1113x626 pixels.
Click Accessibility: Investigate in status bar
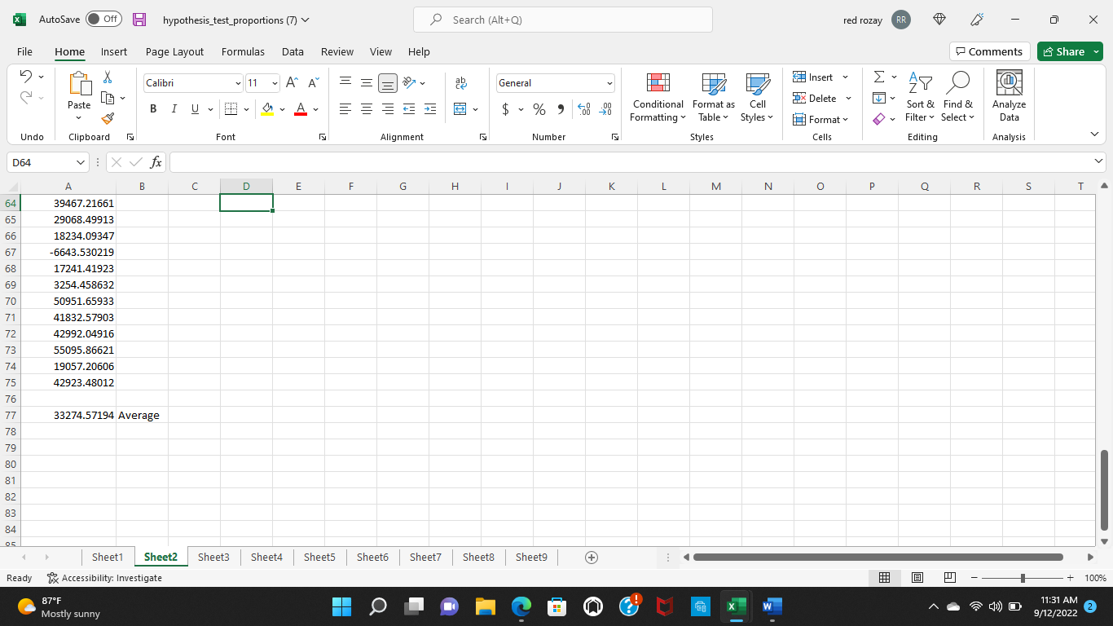pos(104,578)
